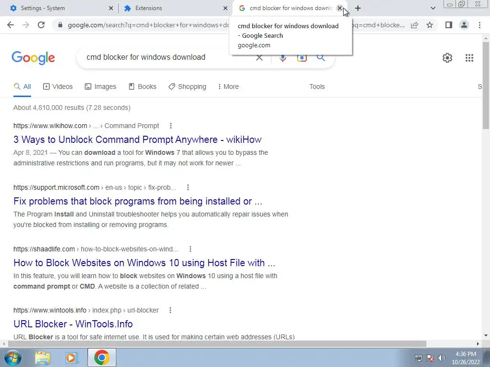The height and width of the screenshot is (367, 490).
Task: Click the Chrome taskbar icon
Action: coord(101,357)
